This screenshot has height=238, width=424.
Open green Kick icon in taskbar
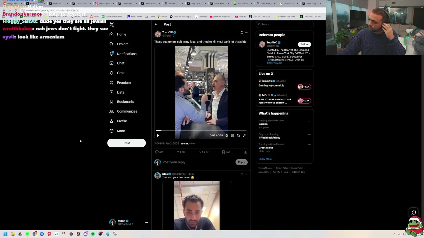point(27,234)
